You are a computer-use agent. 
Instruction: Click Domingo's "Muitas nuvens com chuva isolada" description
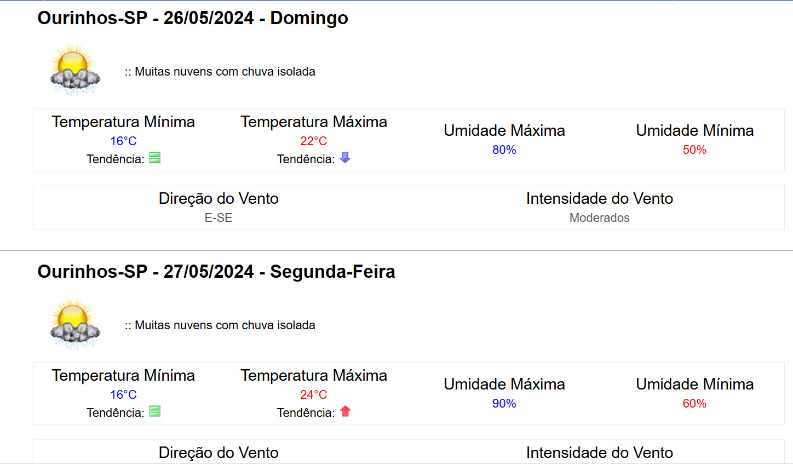coord(220,72)
